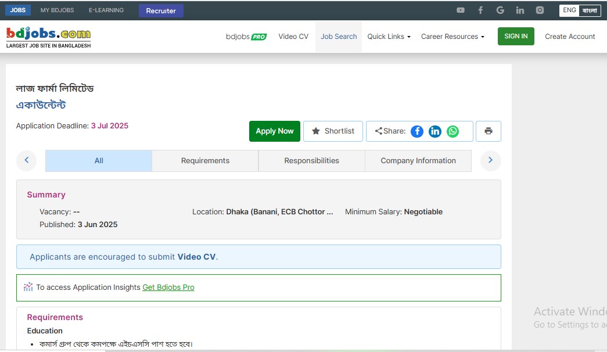Share this job on LinkedIn
This screenshot has width=607, height=352.
pos(434,131)
